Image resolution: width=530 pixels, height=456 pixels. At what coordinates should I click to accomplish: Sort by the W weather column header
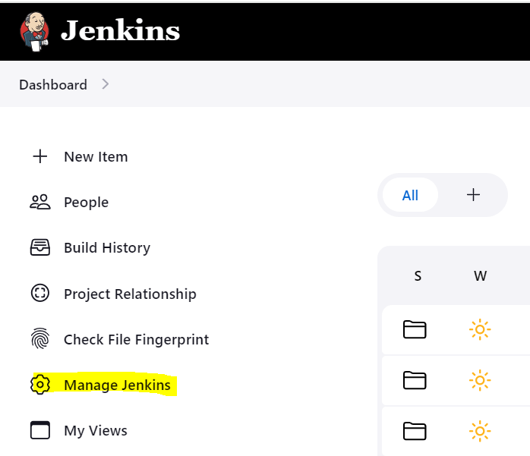(480, 276)
